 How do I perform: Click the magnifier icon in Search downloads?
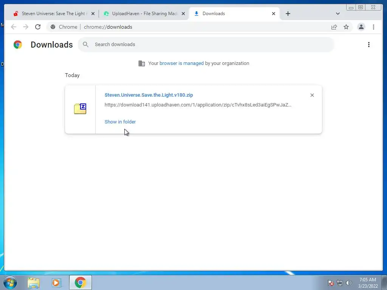coord(86,45)
